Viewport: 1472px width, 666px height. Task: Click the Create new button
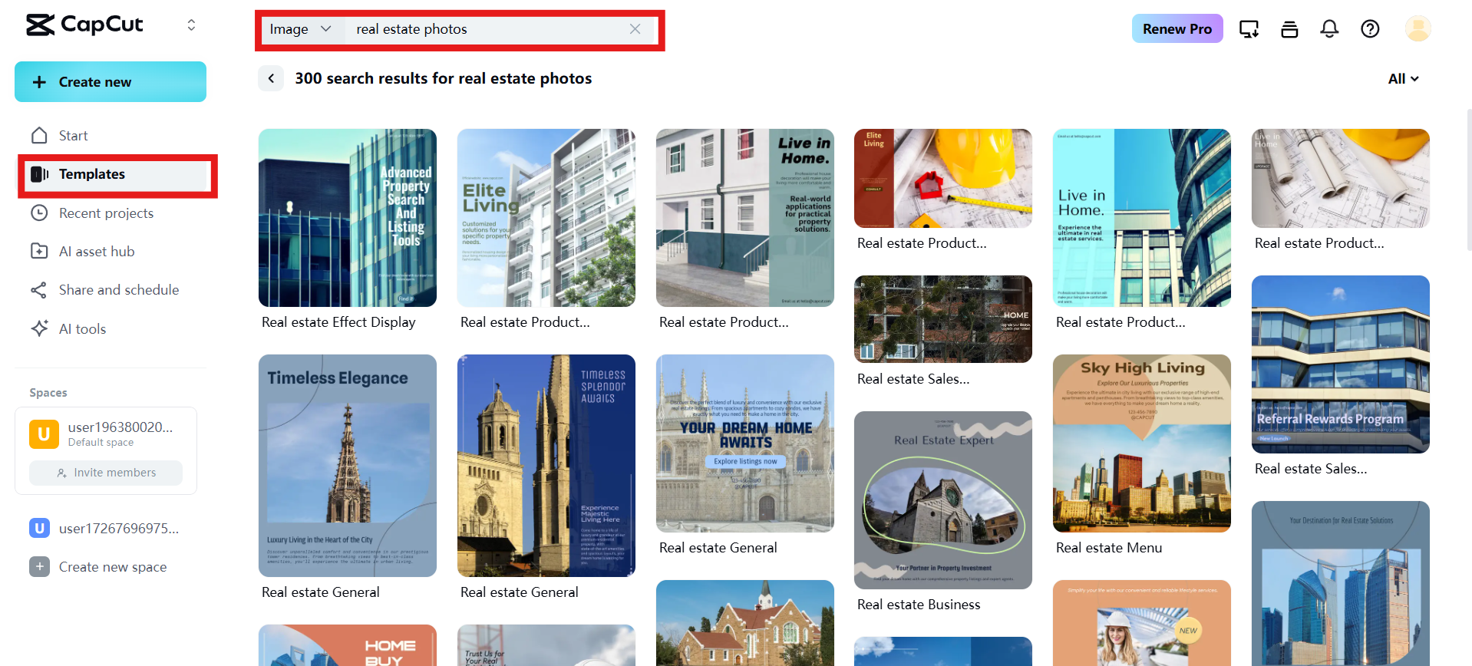point(111,82)
